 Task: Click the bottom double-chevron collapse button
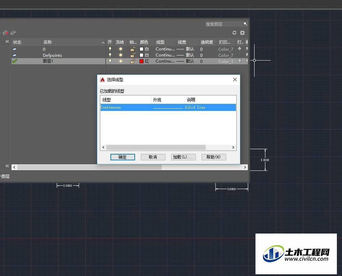pos(7,166)
